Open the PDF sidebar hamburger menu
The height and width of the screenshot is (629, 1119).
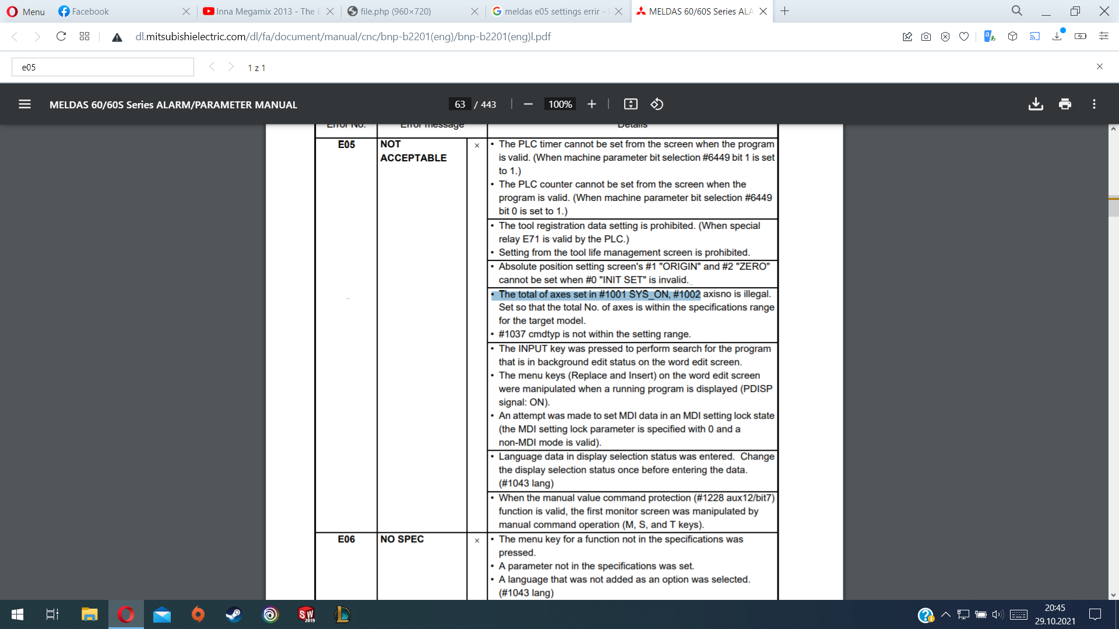pos(24,104)
